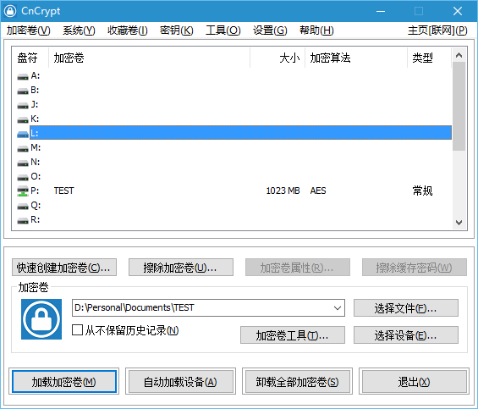Click the AES algorithm cell

pyautogui.click(x=318, y=191)
